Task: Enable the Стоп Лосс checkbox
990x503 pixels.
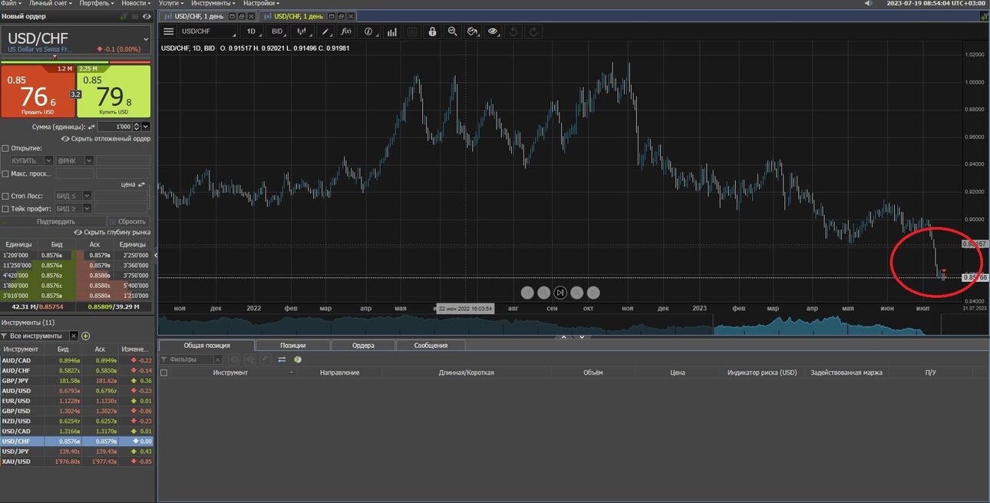Action: [5, 196]
